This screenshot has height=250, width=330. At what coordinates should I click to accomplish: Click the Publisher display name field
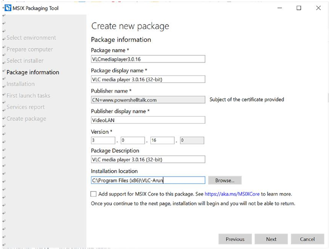pos(148,120)
